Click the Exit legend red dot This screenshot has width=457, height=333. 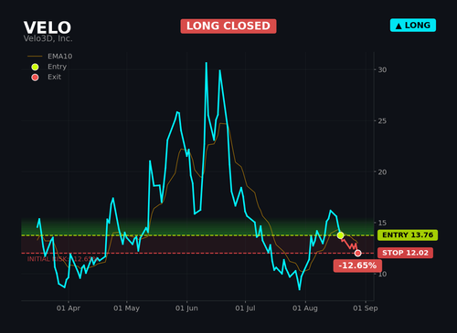[x=35, y=78]
